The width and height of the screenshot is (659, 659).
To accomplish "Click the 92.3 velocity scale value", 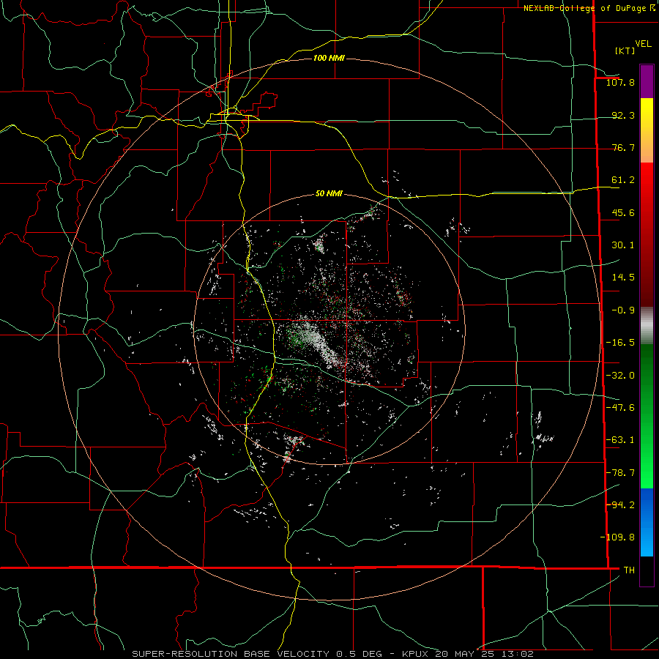I will point(623,115).
